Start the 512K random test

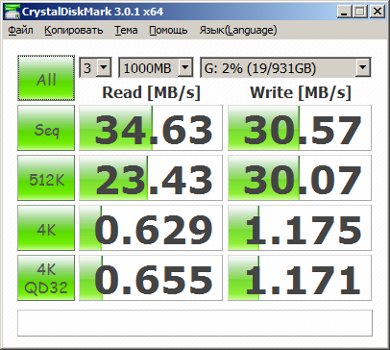pyautogui.click(x=46, y=178)
